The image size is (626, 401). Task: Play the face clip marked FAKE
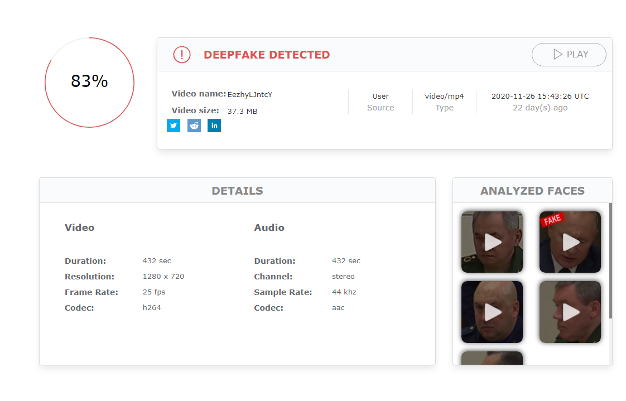point(570,242)
